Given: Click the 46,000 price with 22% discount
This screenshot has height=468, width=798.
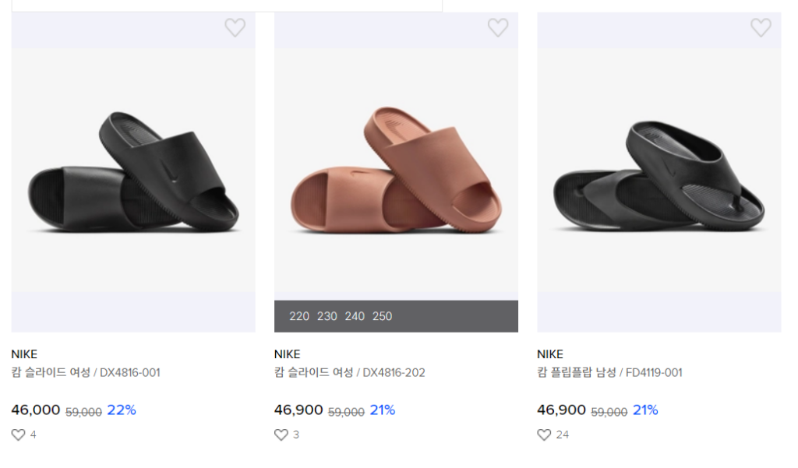Looking at the screenshot, I should [36, 410].
